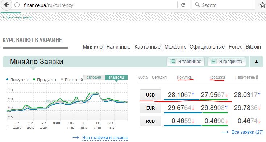Click the 06 янв date on chart axis
The width and height of the screenshot is (266, 142).
(71, 125)
